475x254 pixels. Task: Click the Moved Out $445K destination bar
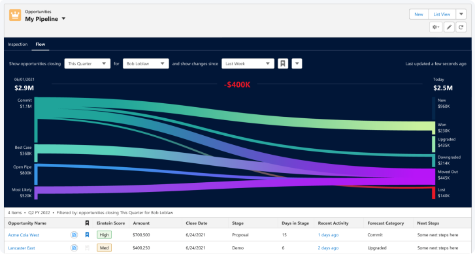point(433,177)
